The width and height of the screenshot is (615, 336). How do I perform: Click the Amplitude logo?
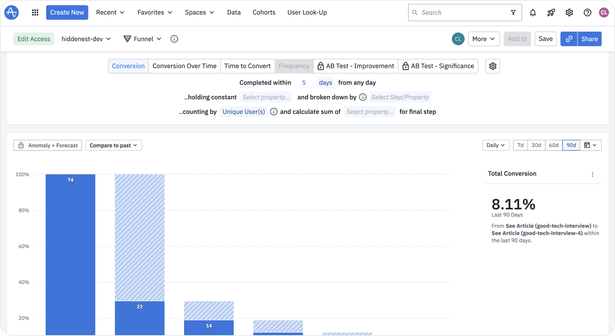click(x=11, y=12)
